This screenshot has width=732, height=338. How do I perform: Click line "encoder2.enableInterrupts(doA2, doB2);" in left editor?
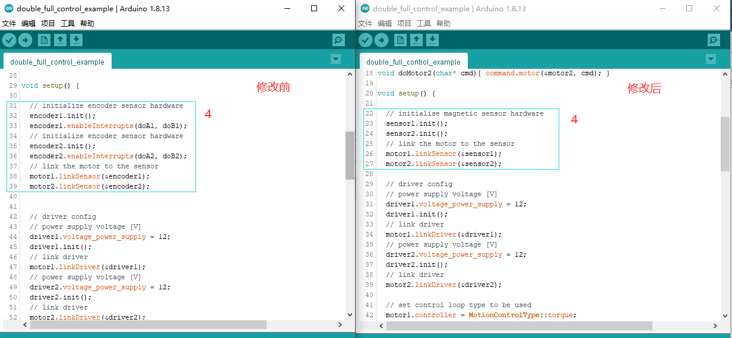108,156
